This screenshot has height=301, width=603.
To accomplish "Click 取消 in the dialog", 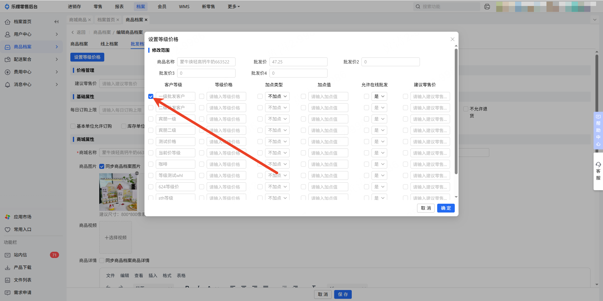I will pyautogui.click(x=426, y=208).
